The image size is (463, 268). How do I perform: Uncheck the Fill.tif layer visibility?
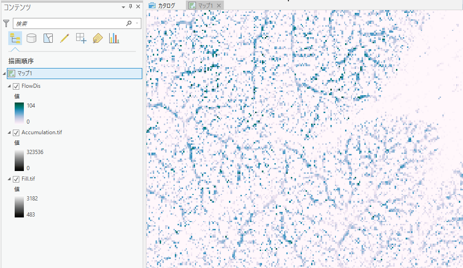pos(16,179)
